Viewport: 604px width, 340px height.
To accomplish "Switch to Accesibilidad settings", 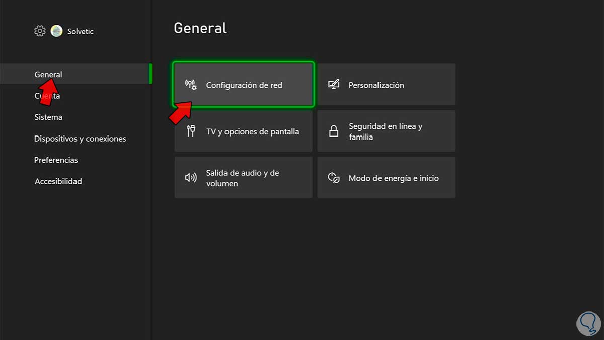I will [x=58, y=181].
